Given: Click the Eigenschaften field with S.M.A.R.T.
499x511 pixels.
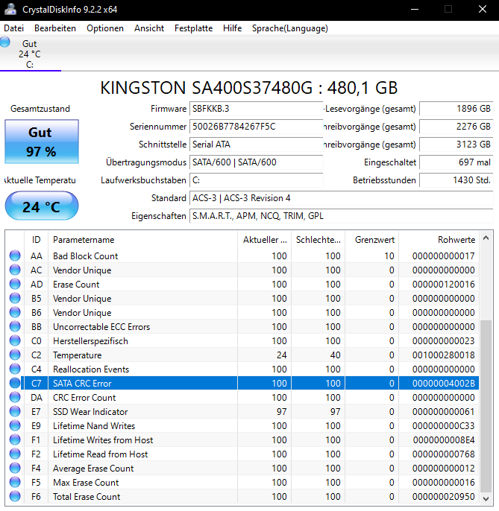Looking at the screenshot, I should pyautogui.click(x=342, y=216).
